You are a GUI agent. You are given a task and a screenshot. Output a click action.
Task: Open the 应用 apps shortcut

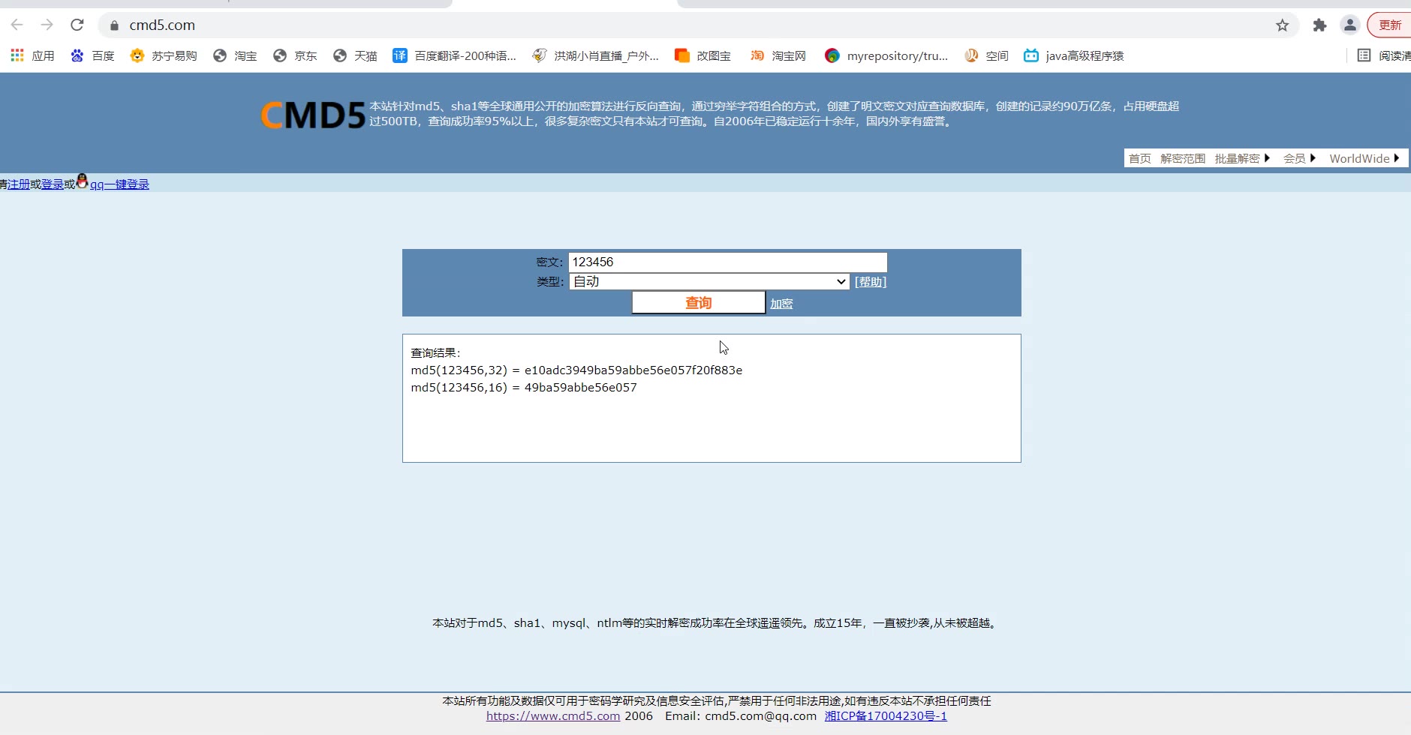[x=32, y=55]
